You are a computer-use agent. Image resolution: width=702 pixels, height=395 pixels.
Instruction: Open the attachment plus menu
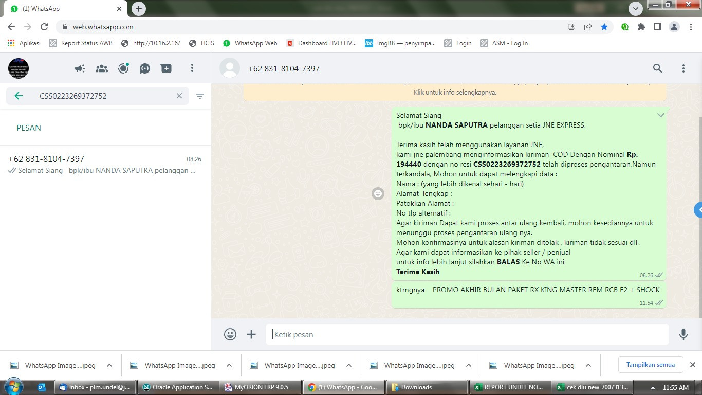(251, 334)
